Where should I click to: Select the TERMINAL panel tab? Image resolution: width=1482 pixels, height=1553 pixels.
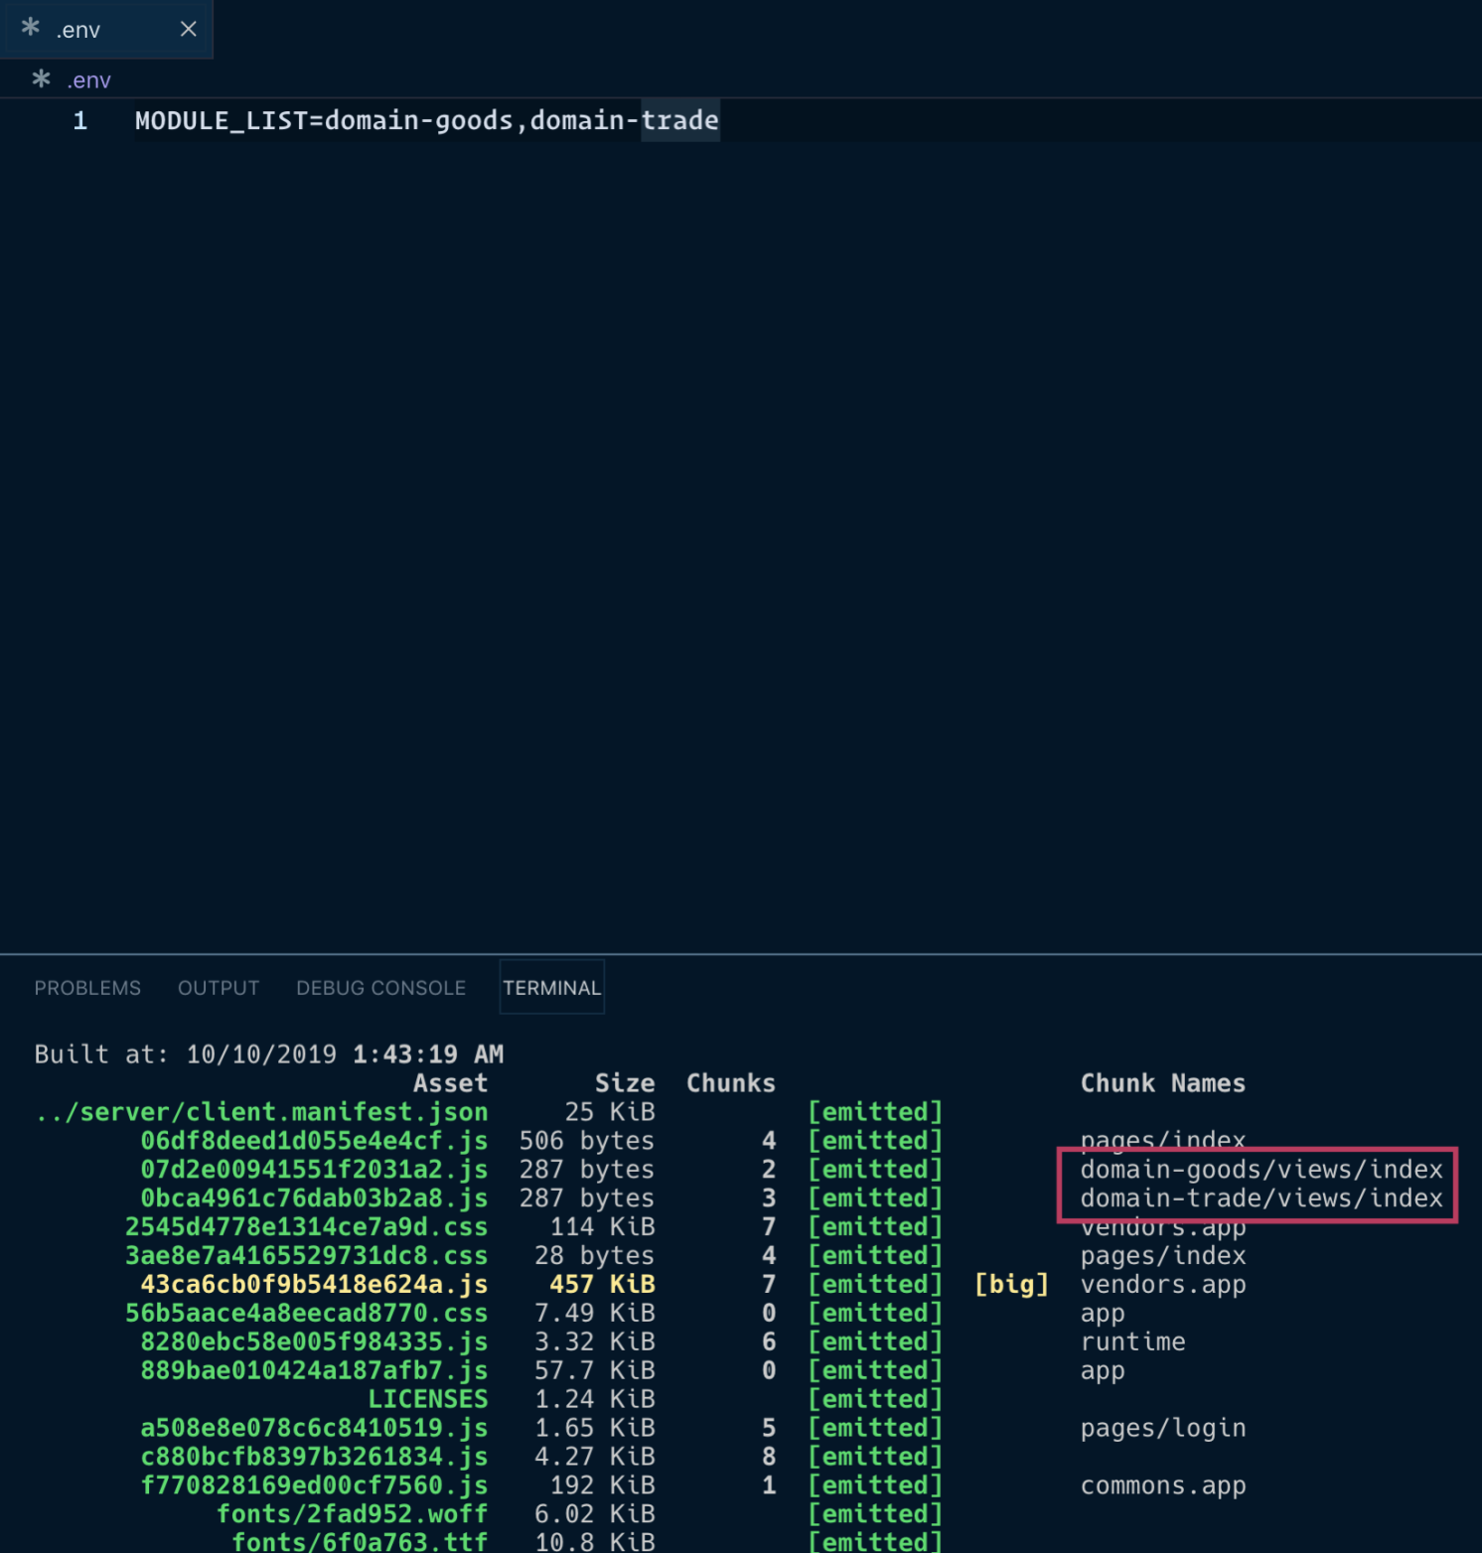(551, 988)
